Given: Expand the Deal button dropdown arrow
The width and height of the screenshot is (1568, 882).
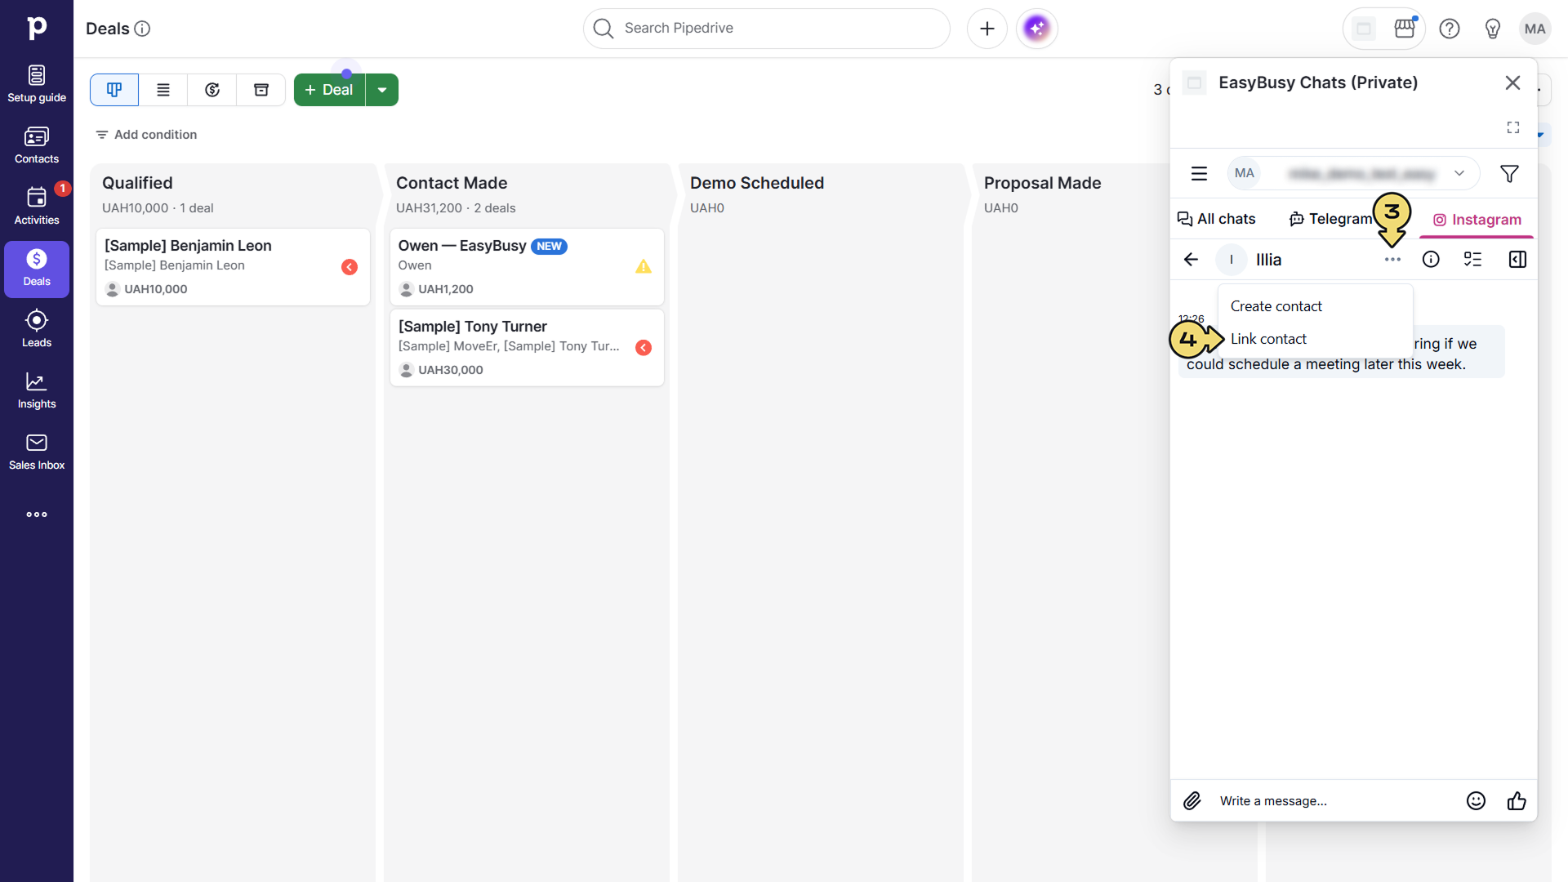Looking at the screenshot, I should (382, 90).
